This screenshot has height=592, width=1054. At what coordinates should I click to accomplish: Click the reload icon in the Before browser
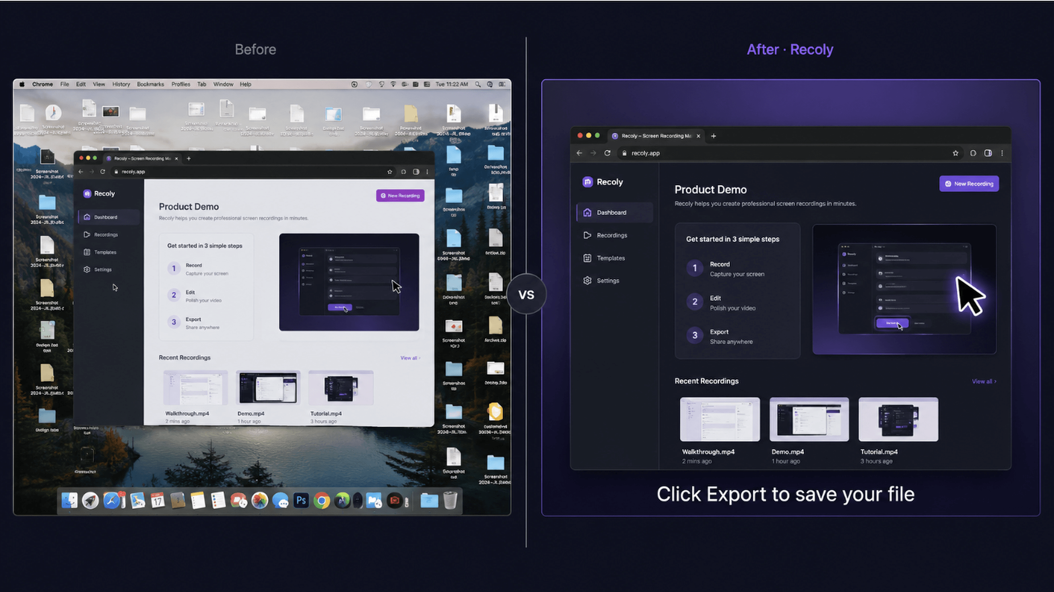tap(103, 171)
